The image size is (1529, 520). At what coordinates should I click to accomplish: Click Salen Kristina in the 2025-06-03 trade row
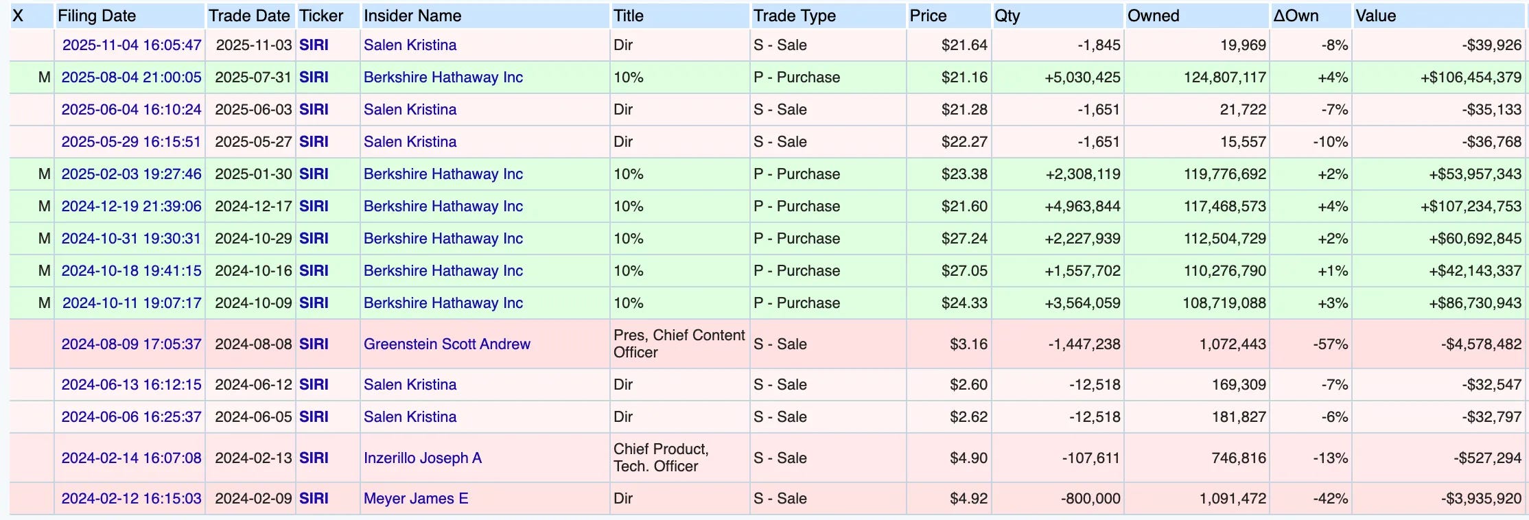coord(410,110)
